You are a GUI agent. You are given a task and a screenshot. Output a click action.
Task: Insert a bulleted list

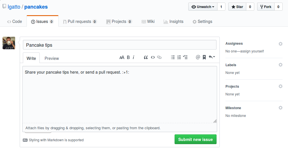pos(173,57)
